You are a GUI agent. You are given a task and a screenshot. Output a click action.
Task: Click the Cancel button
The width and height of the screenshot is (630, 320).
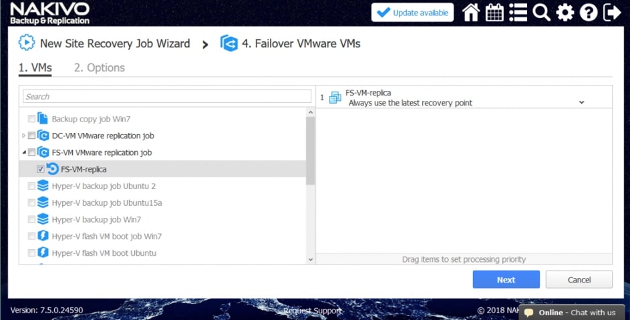coord(579,279)
